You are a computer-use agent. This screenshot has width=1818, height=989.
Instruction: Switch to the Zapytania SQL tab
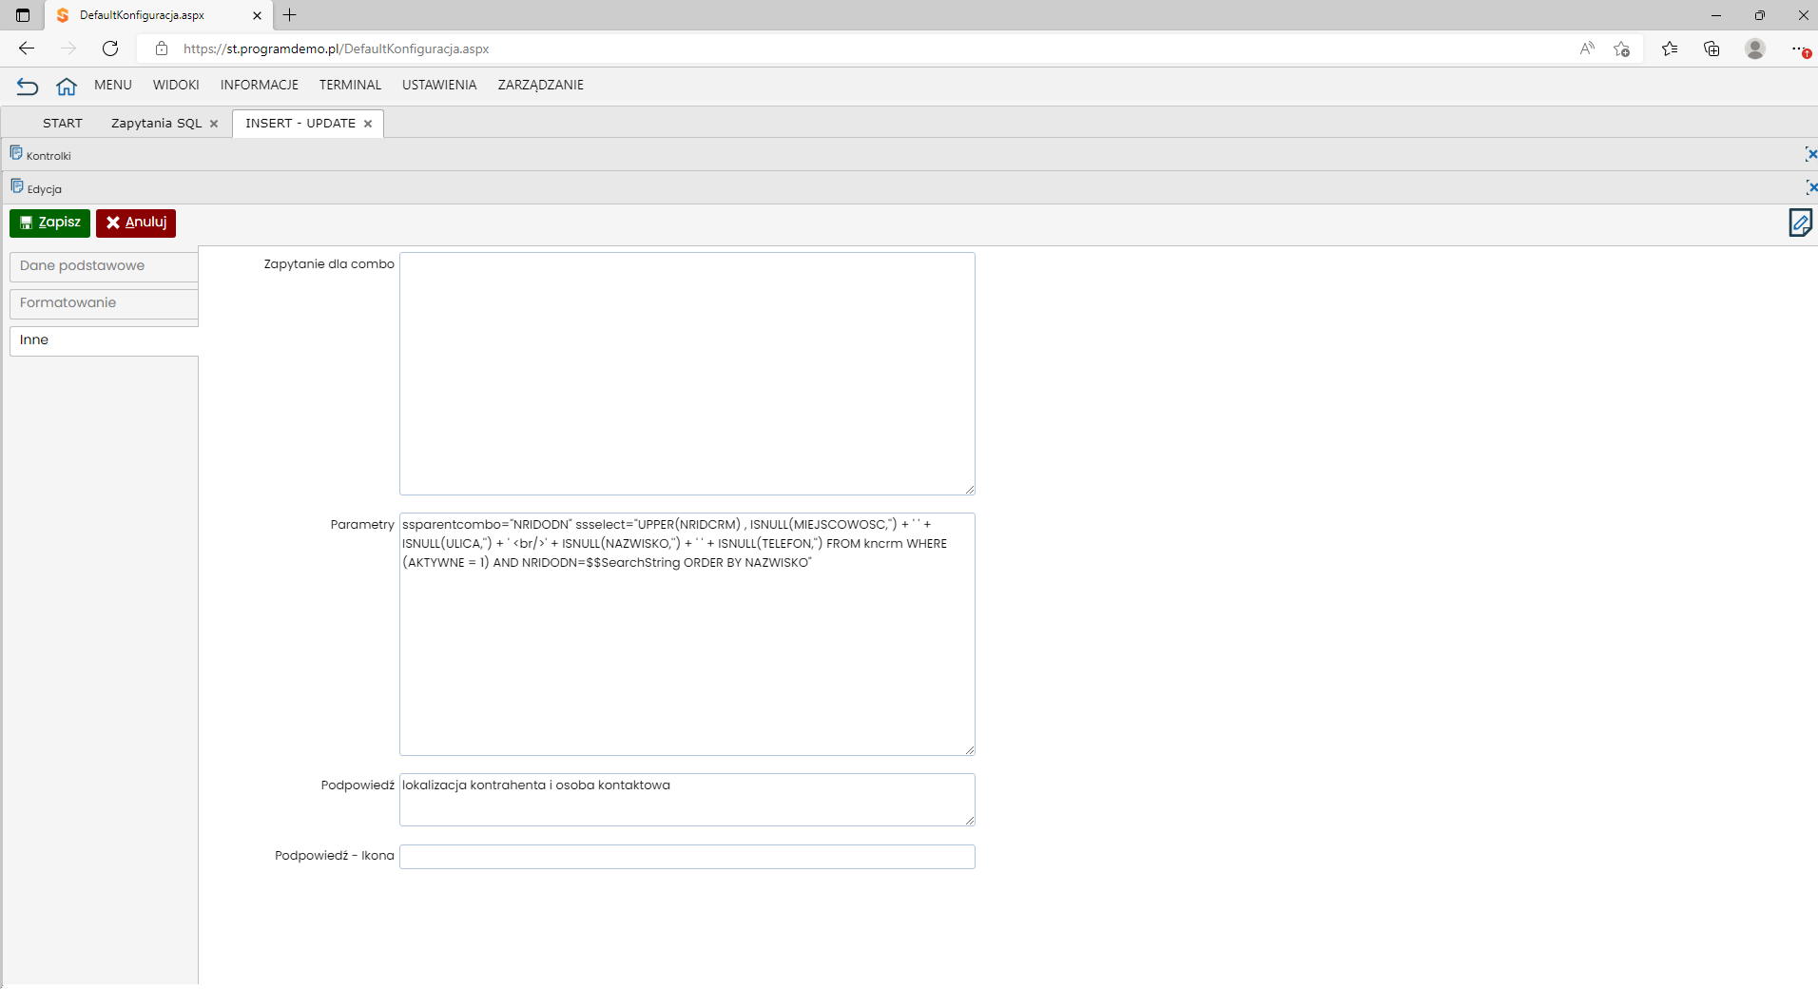point(157,124)
